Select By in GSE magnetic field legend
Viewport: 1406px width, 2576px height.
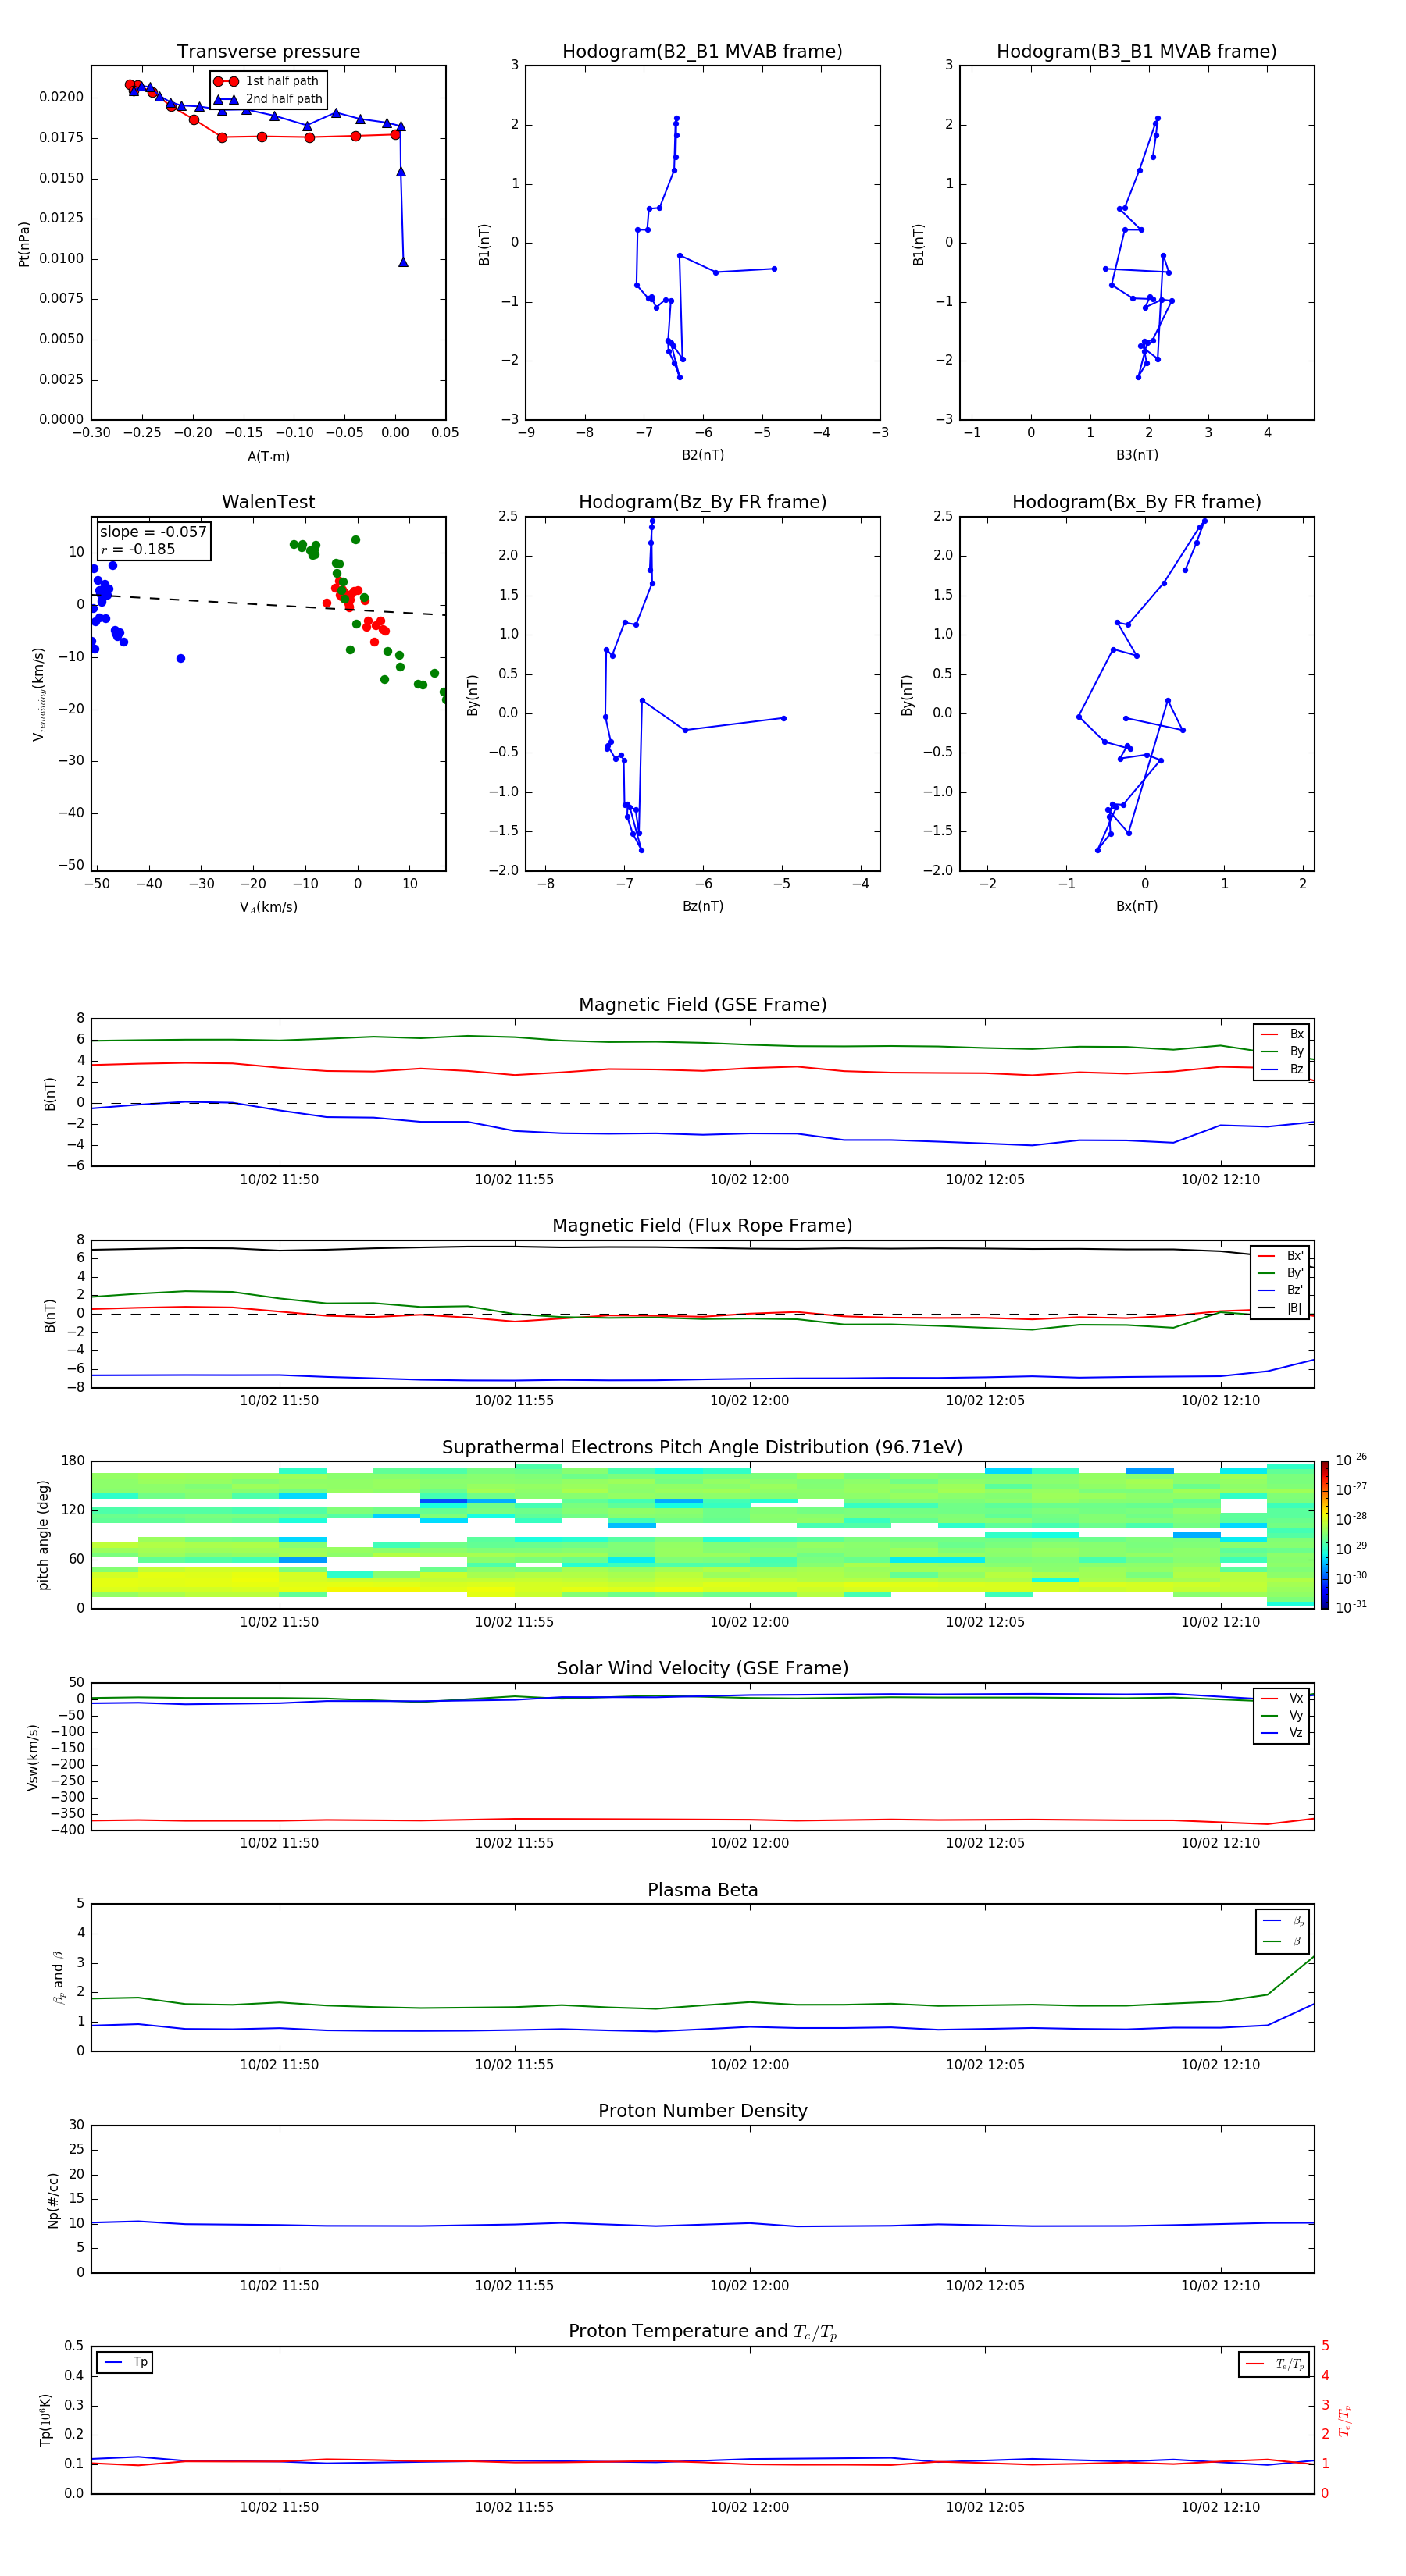tap(1282, 1051)
